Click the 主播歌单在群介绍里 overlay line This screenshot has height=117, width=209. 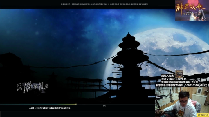point(180,82)
